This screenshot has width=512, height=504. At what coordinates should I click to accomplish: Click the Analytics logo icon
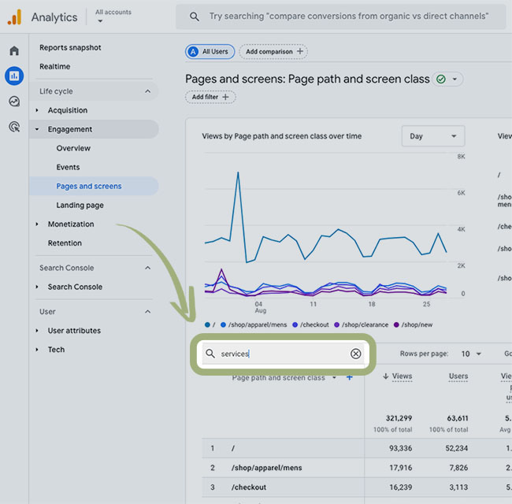coord(14,17)
